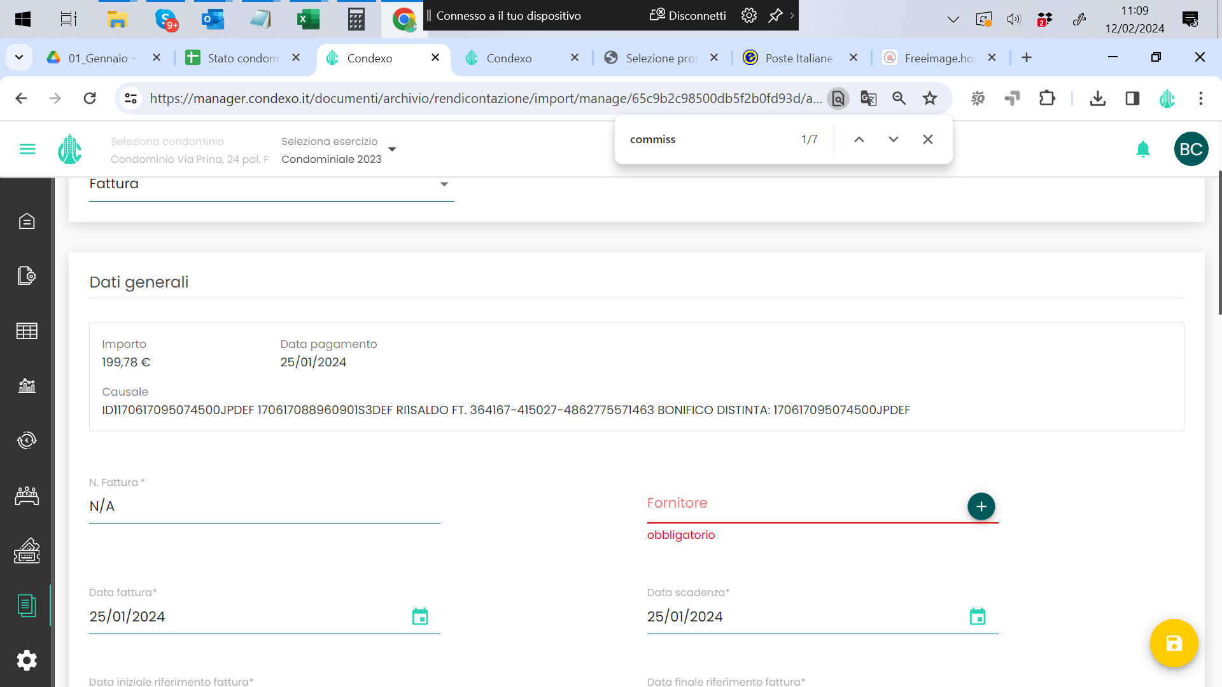Click the yellow save floppy disk button
This screenshot has height=687, width=1222.
tap(1174, 643)
